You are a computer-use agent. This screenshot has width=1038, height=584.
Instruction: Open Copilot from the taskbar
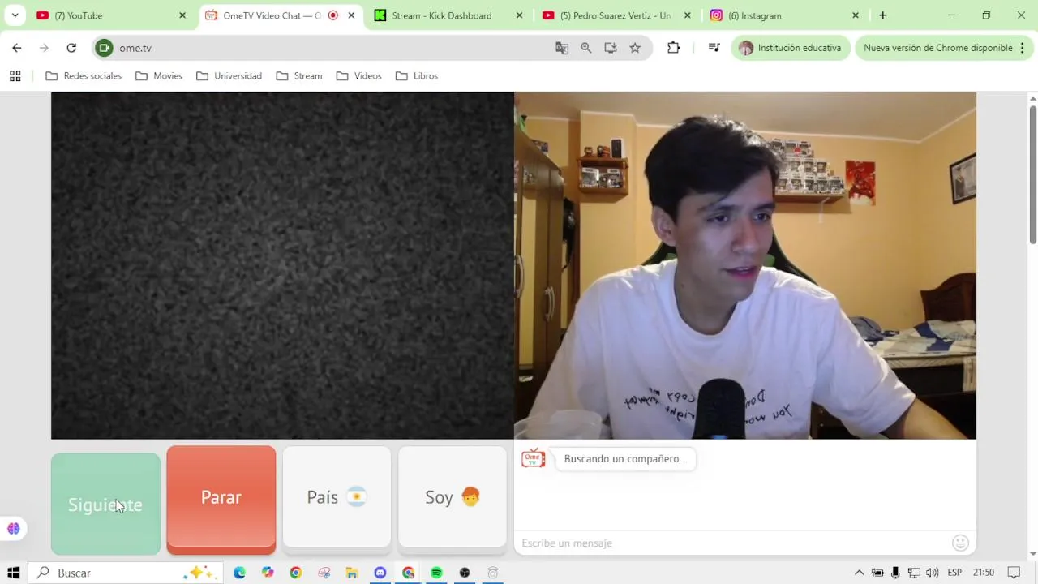[x=268, y=573]
